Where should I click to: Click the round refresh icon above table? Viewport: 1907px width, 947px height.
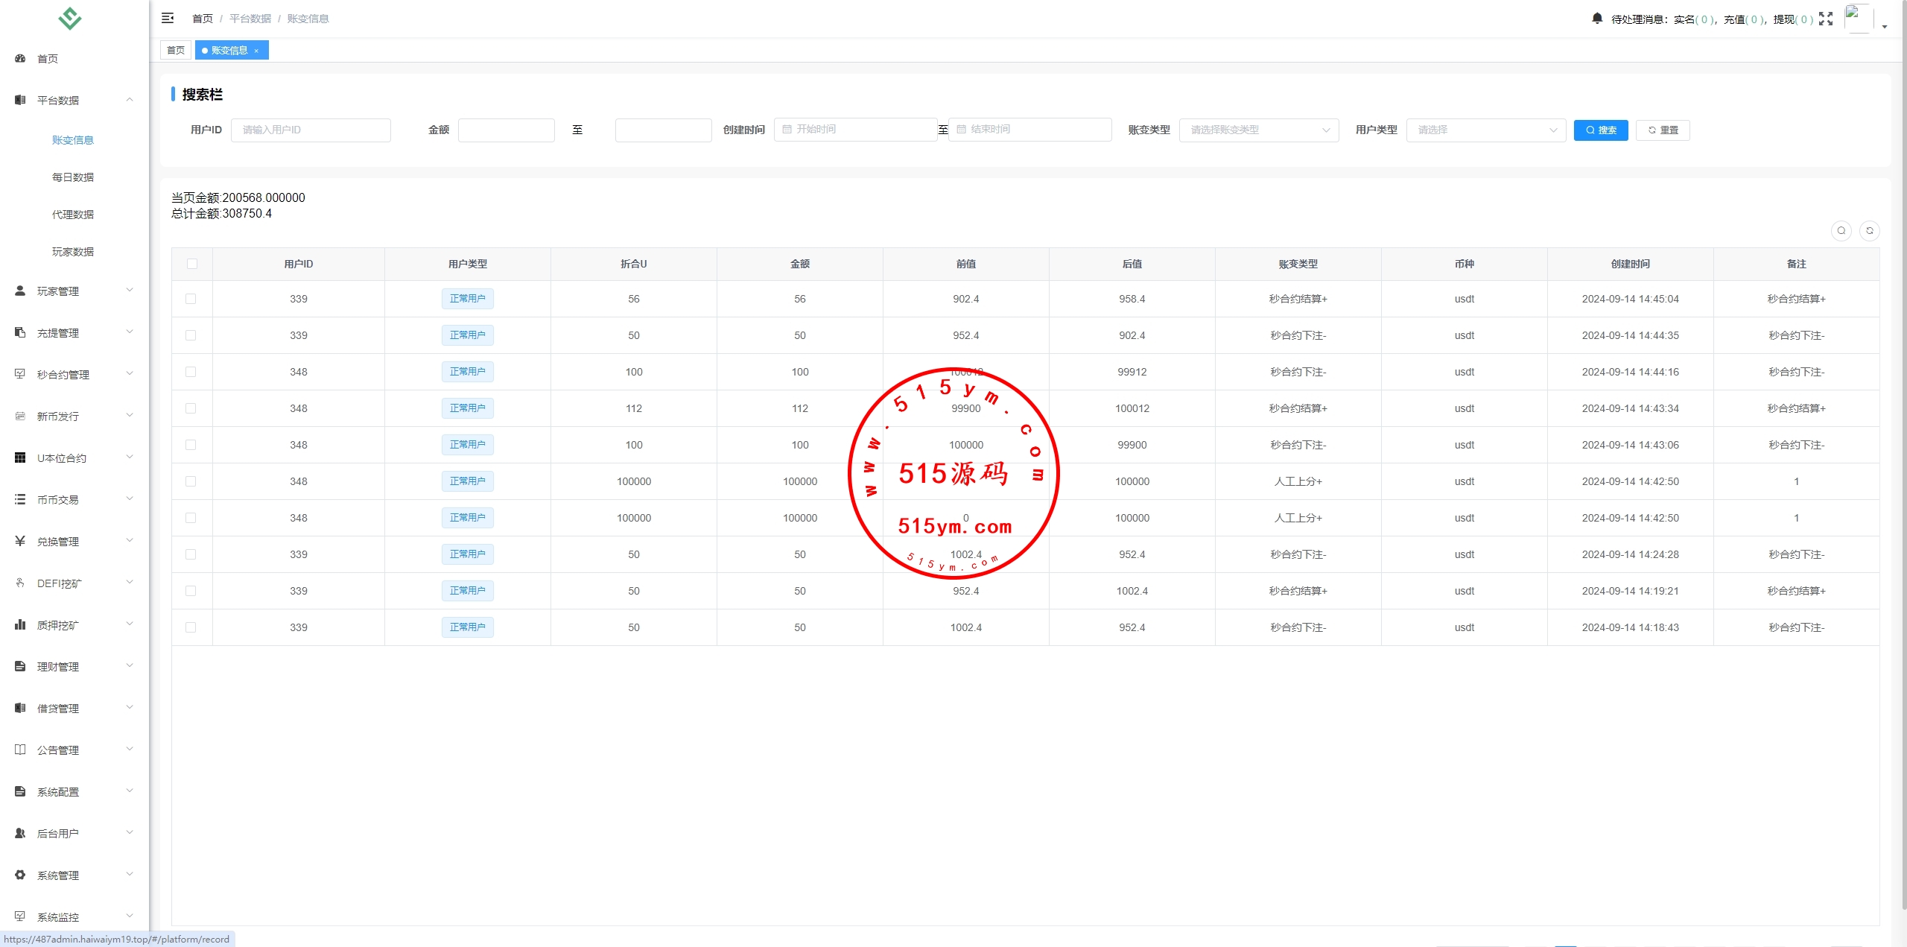click(x=1870, y=231)
